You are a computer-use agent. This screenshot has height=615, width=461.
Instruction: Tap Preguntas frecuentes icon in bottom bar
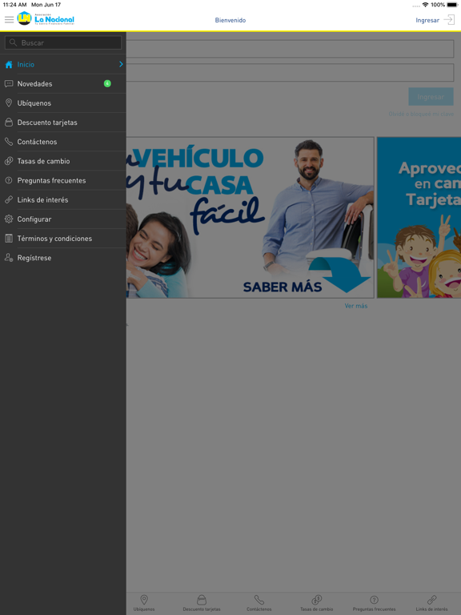pos(374,600)
